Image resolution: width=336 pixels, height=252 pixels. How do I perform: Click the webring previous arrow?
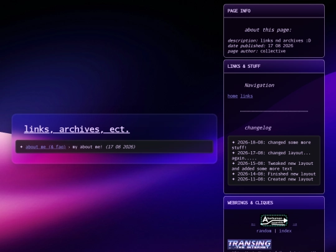pyautogui.click(x=253, y=225)
